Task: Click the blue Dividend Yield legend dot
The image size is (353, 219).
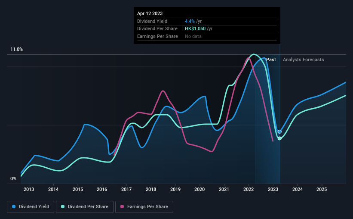Action: [x=14, y=206]
